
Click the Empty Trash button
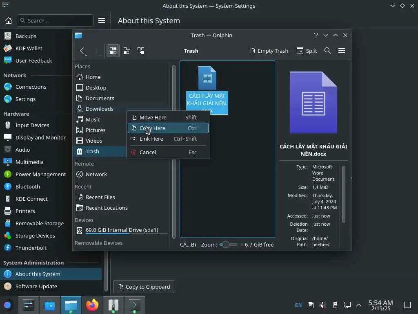click(269, 51)
